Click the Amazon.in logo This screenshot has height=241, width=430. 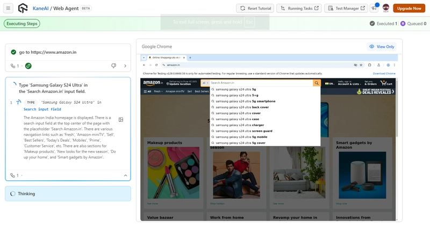click(153, 83)
